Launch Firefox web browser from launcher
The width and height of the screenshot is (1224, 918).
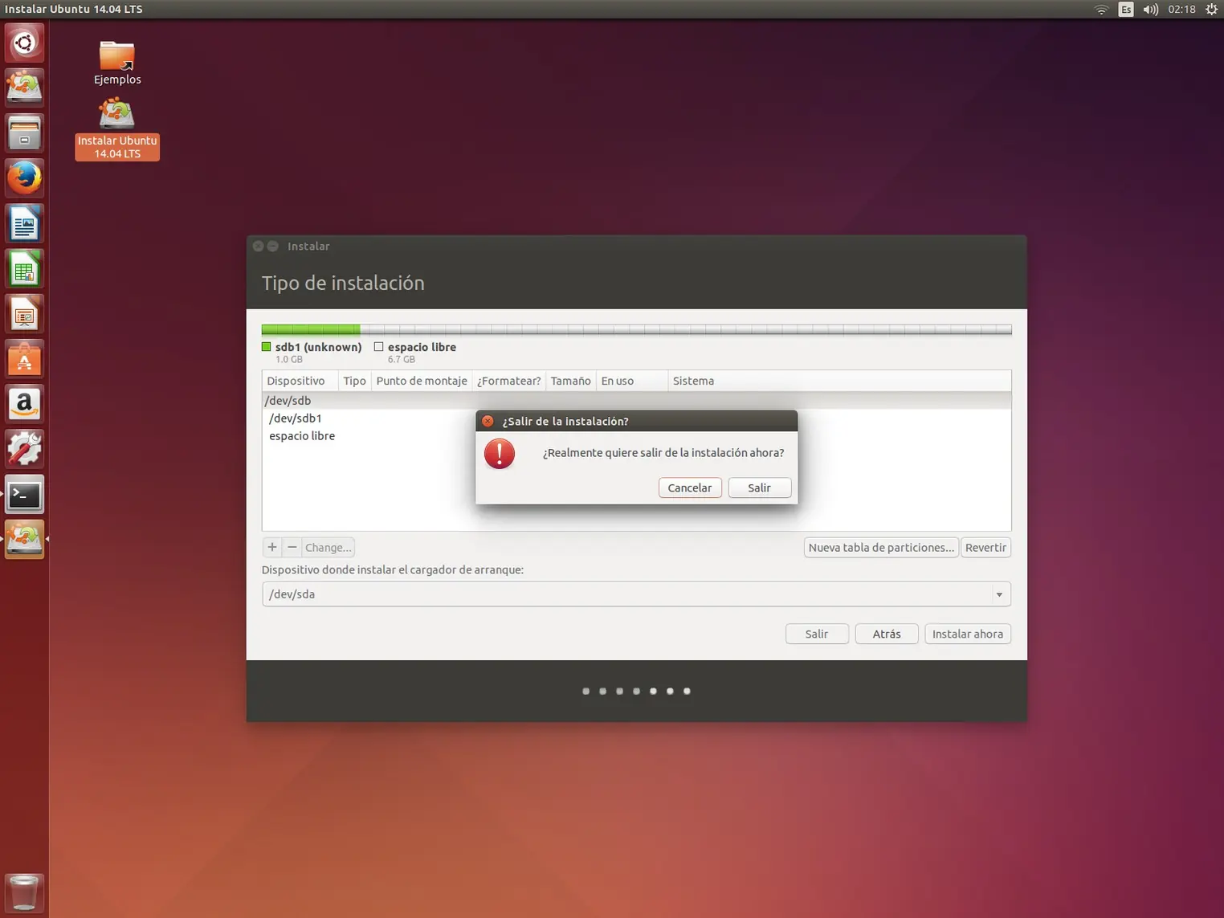pyautogui.click(x=24, y=177)
